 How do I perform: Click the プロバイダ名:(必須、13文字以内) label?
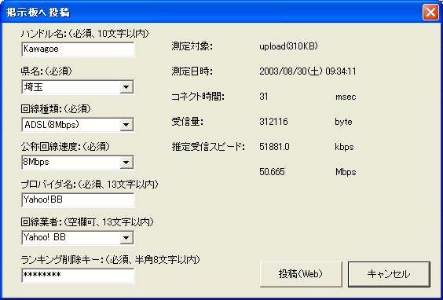click(90, 185)
